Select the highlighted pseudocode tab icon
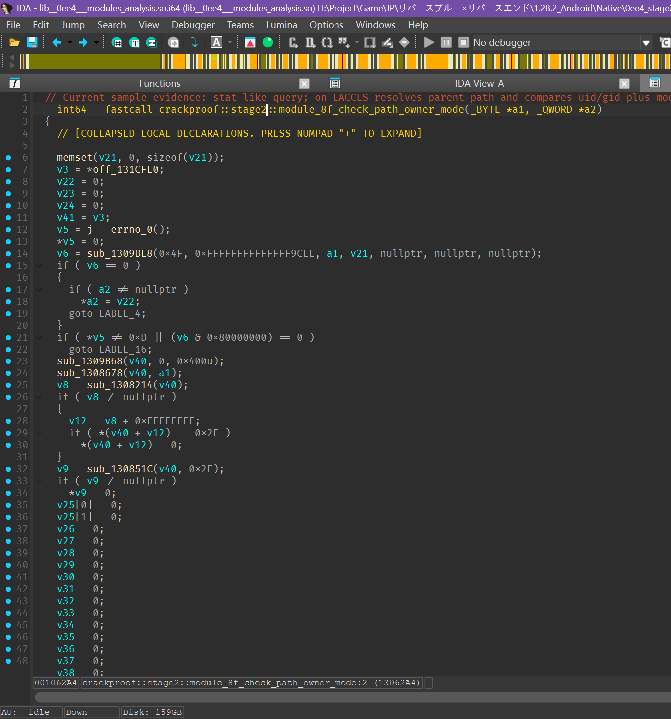The width and height of the screenshot is (671, 719). point(655,83)
